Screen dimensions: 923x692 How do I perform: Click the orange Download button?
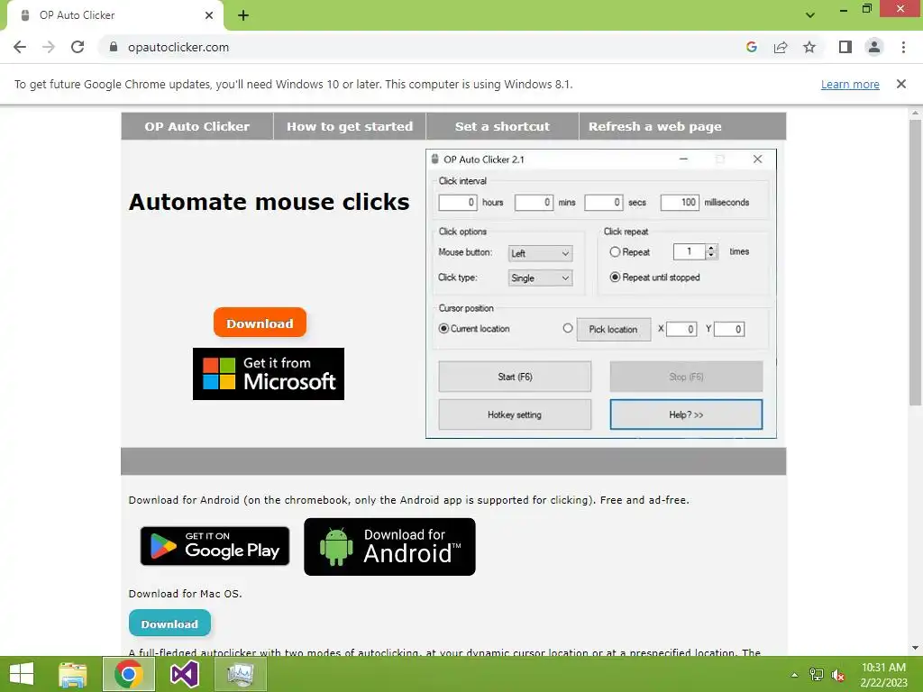[x=260, y=323]
